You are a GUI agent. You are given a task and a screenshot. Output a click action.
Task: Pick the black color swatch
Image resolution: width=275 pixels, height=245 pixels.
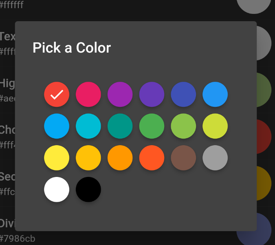pos(88,190)
